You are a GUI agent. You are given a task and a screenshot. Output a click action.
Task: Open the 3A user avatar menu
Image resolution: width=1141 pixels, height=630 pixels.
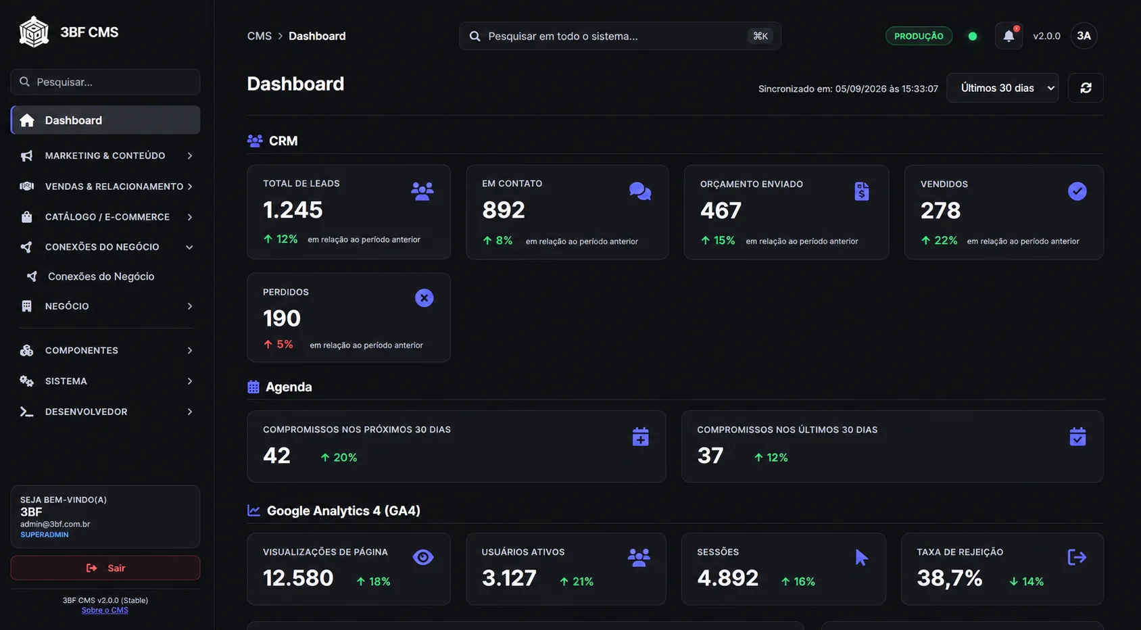click(1084, 36)
